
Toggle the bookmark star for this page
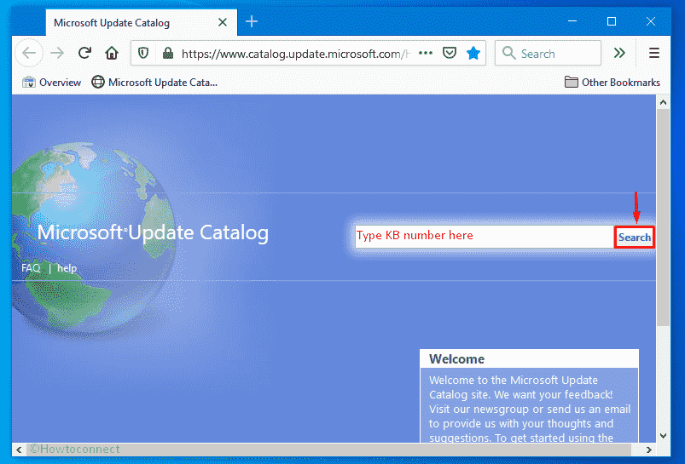coord(473,53)
